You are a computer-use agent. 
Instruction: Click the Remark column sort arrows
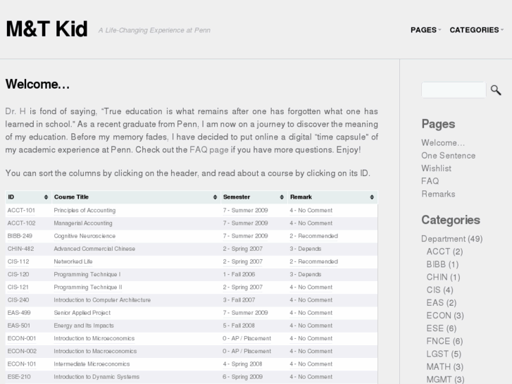(371, 197)
